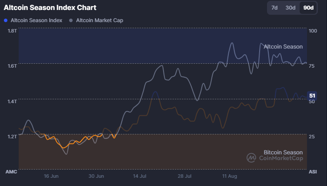The image size is (327, 186).
Task: Click the CoinMarketCap watermark logo icon
Action: 251,158
